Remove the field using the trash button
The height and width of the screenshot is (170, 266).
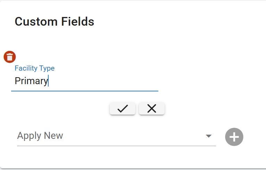coord(10,57)
